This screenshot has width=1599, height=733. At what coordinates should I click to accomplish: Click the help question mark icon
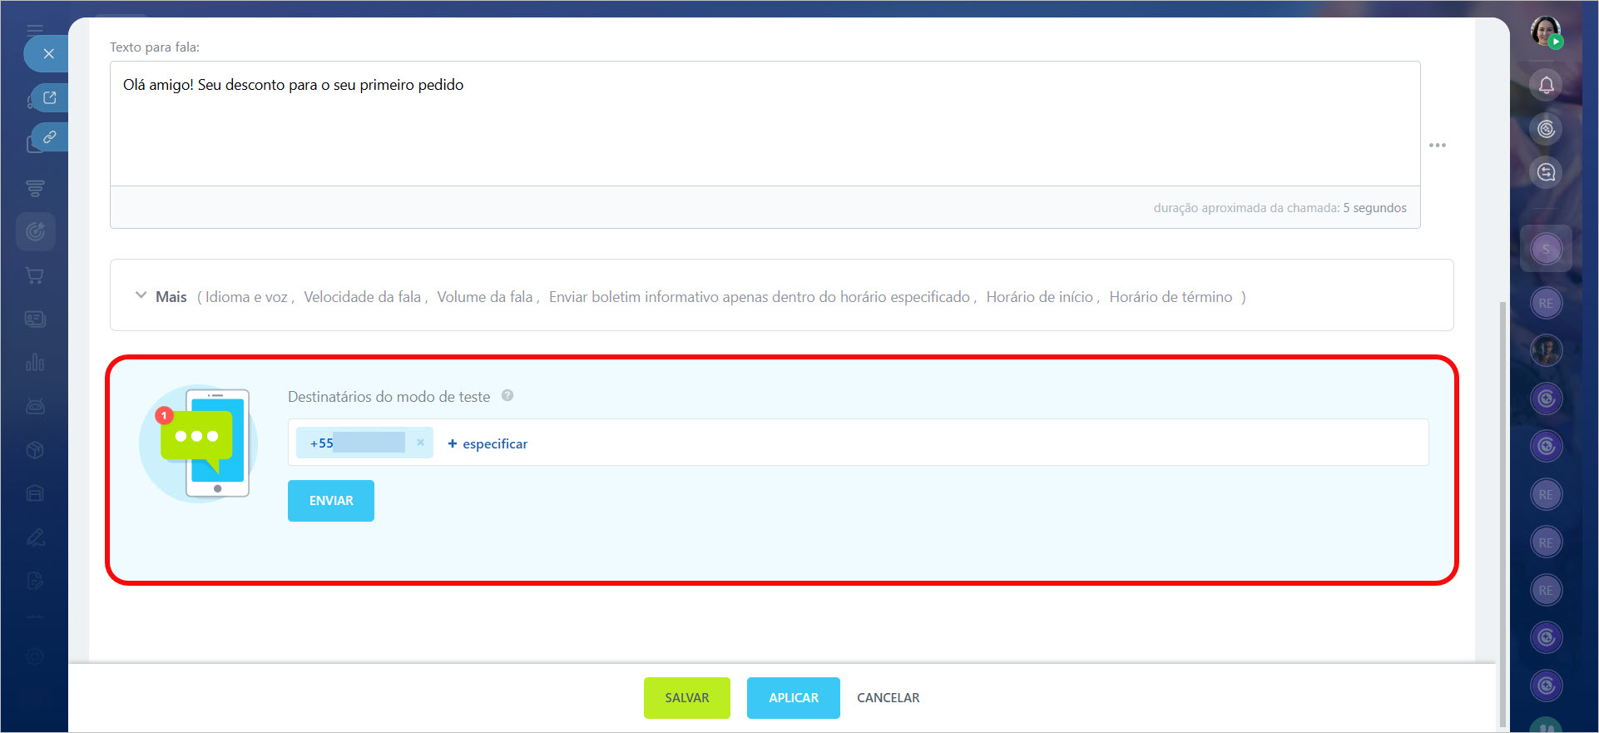pos(507,396)
